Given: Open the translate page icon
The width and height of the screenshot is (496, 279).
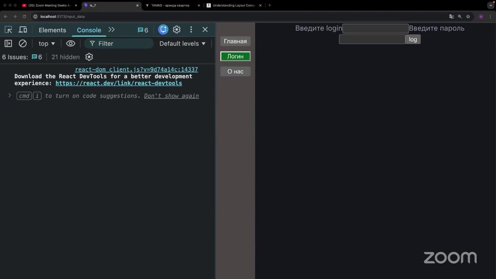Looking at the screenshot, I should click(x=451, y=17).
